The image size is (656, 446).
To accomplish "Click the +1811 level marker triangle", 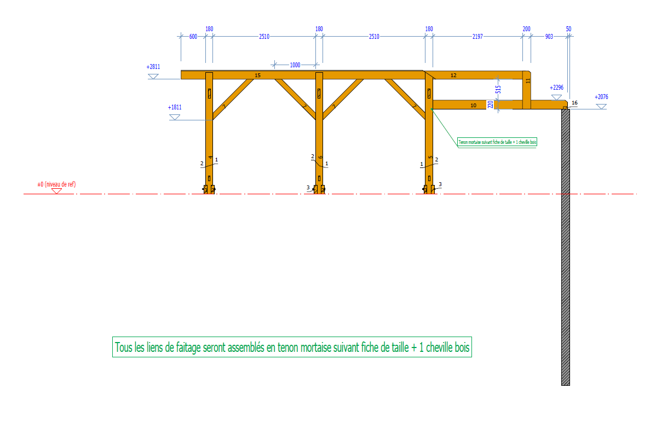I will (175, 118).
